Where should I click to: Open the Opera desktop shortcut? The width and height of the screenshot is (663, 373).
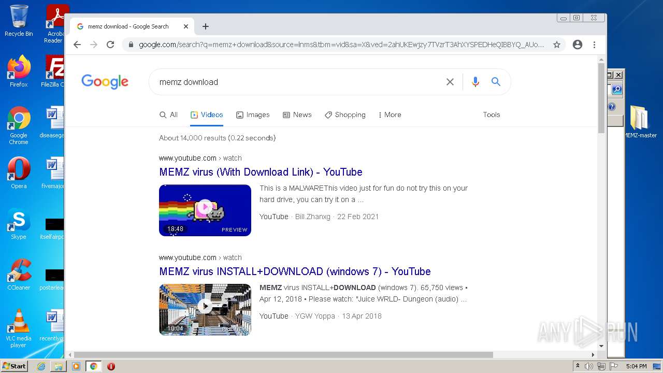(19, 173)
